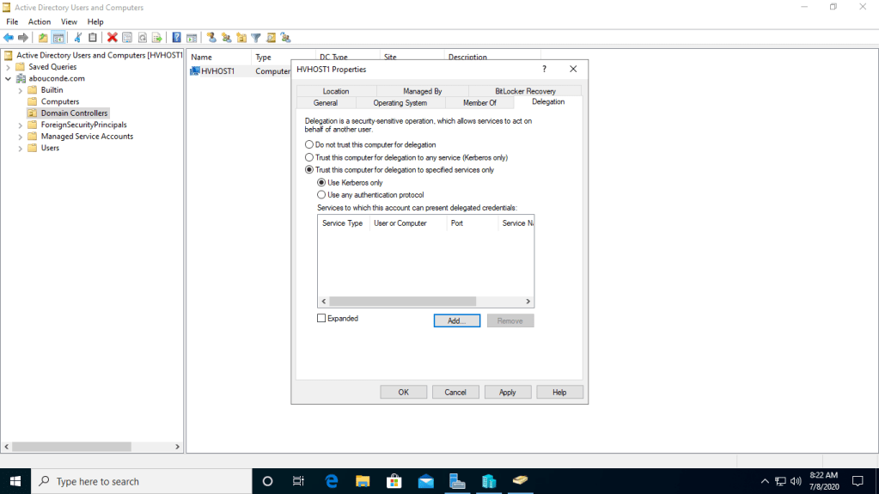This screenshot has height=494, width=879.
Task: Open the Action menu
Action: point(40,21)
